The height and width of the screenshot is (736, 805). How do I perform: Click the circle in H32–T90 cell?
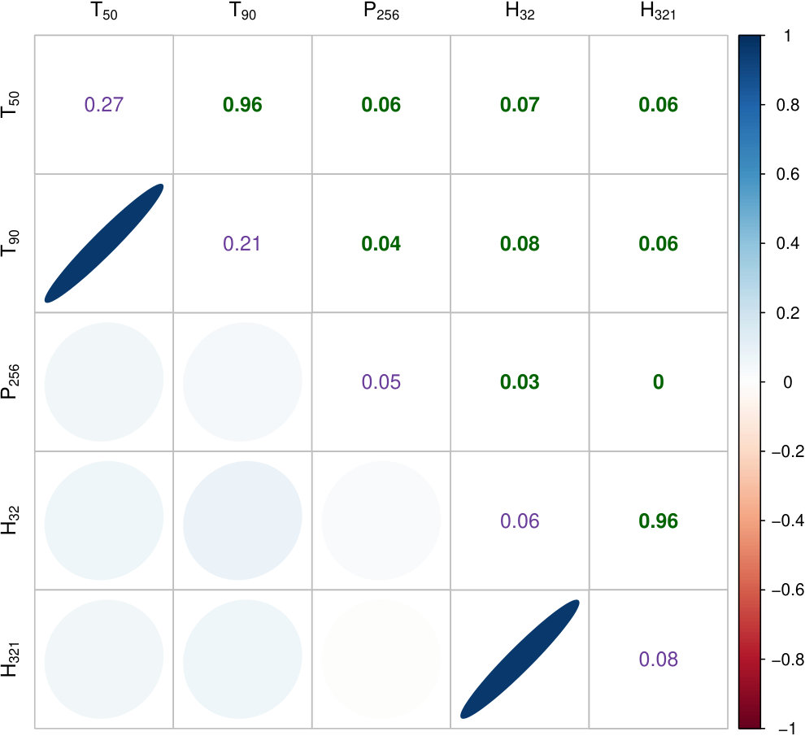point(242,520)
